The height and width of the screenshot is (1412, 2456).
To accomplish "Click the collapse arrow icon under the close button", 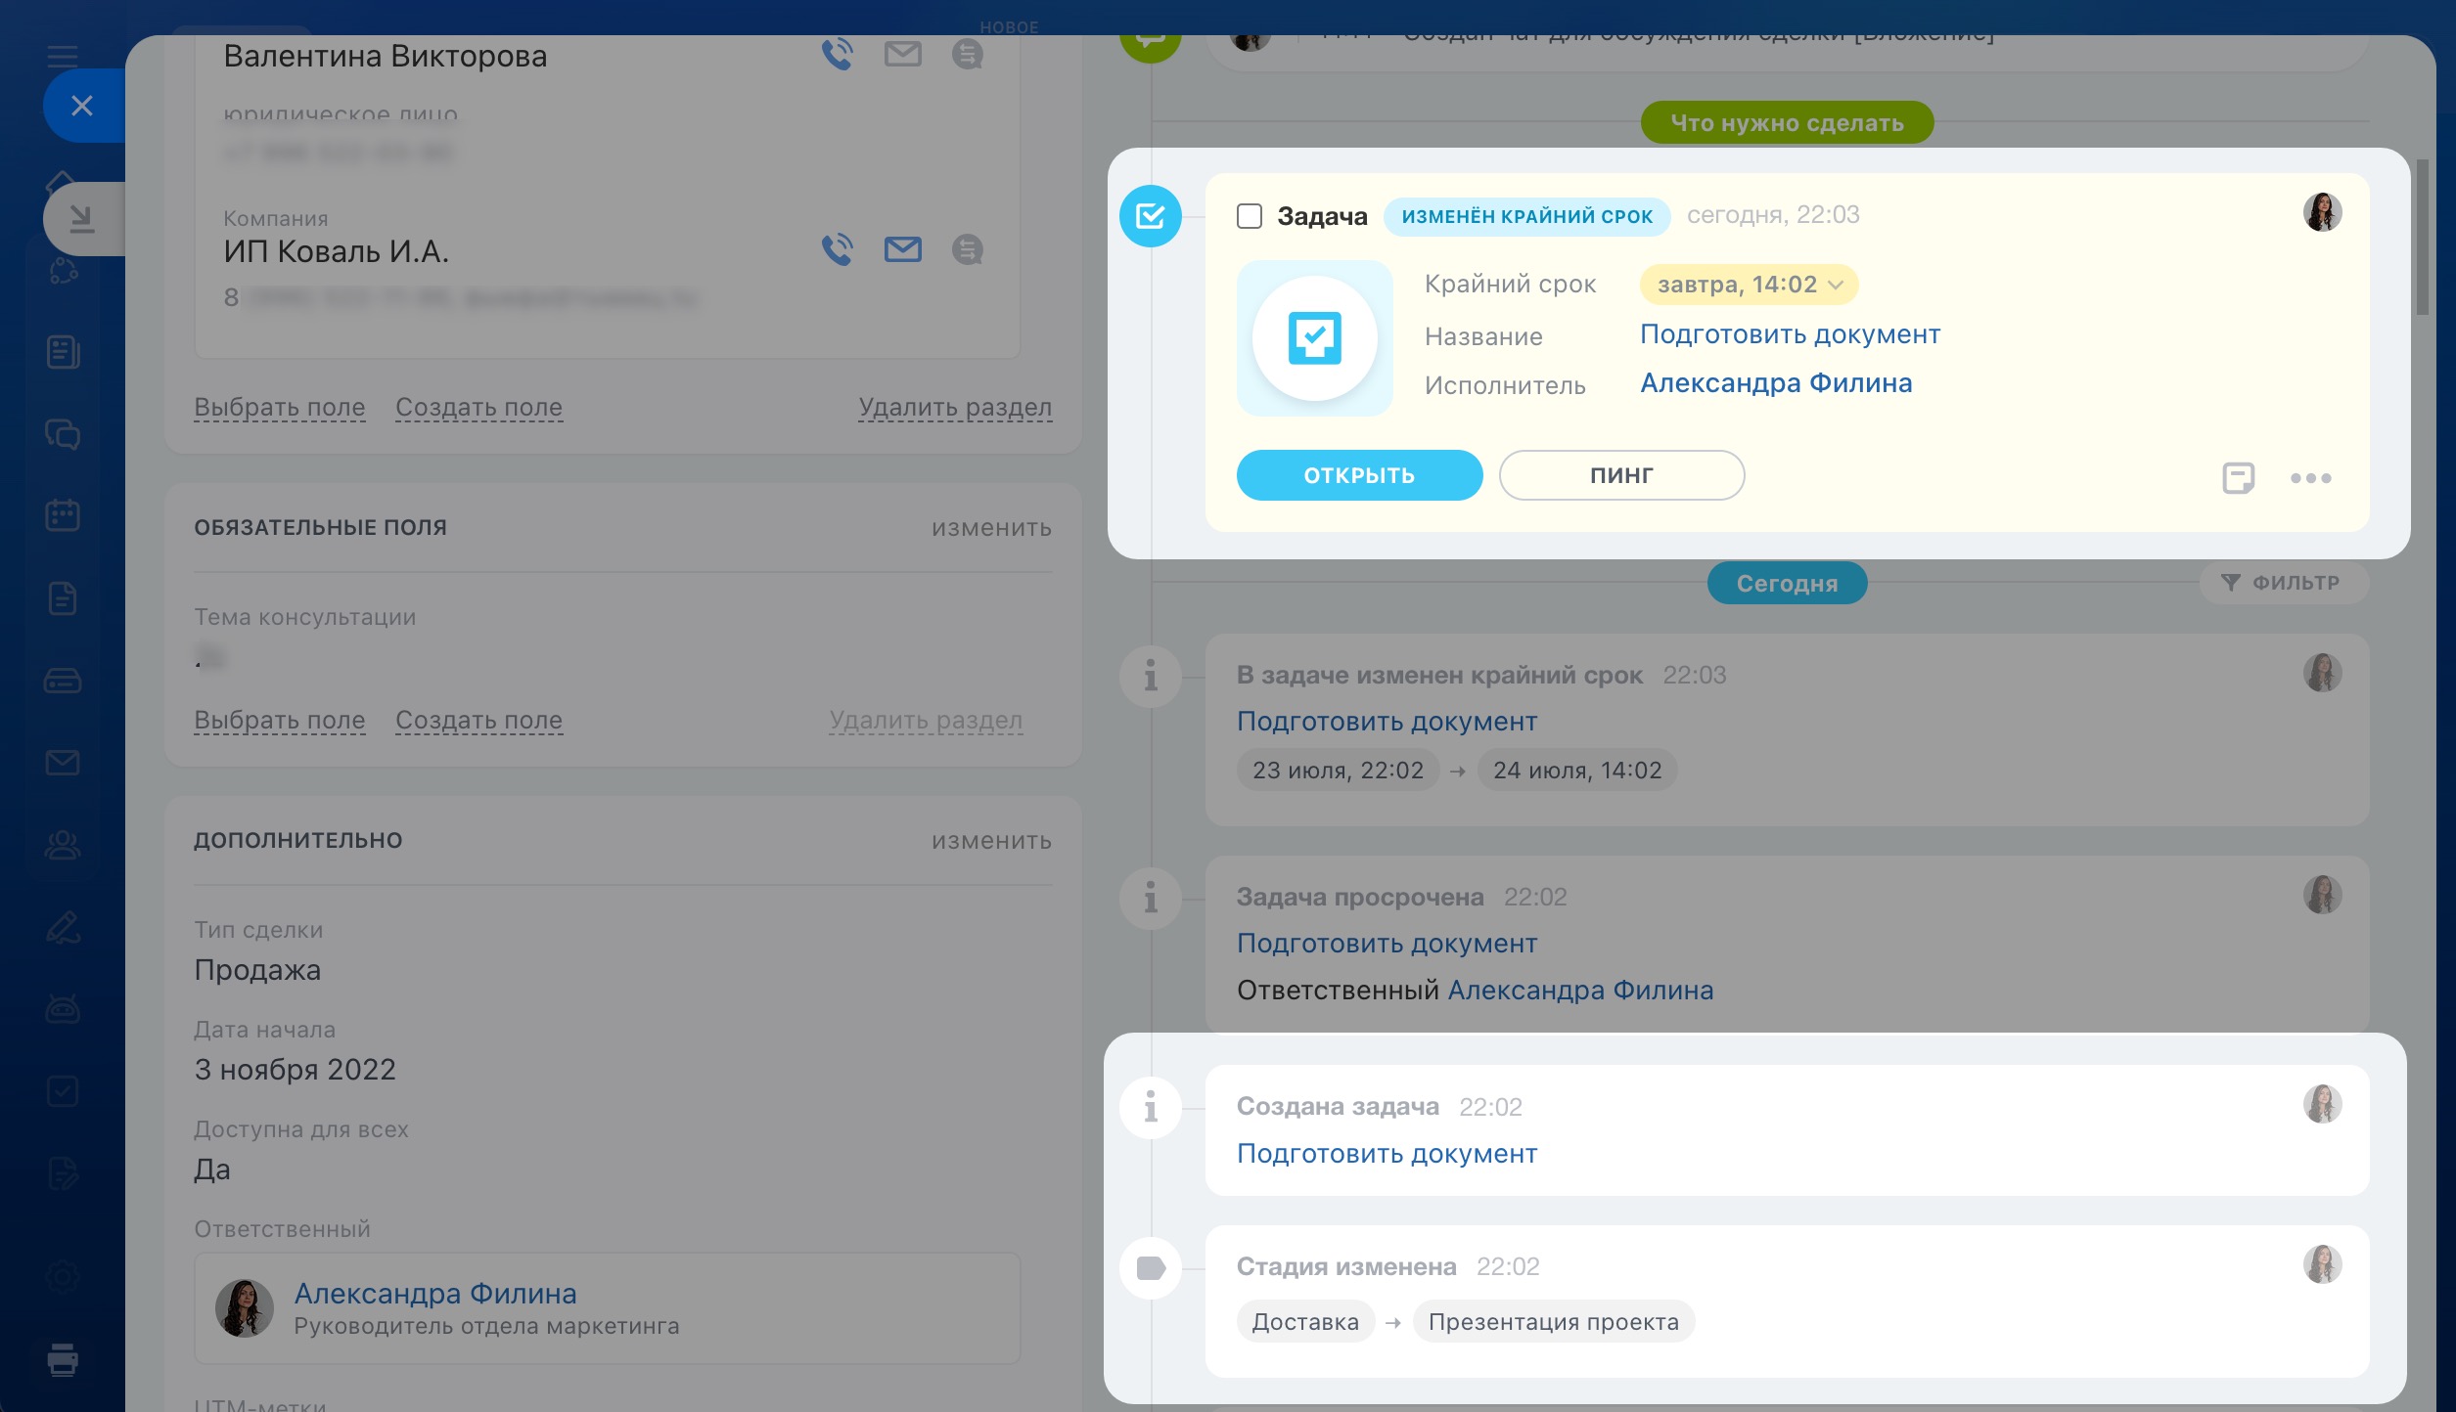I will pyautogui.click(x=82, y=219).
